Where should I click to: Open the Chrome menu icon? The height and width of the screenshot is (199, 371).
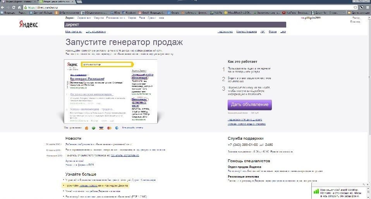tap(368, 7)
